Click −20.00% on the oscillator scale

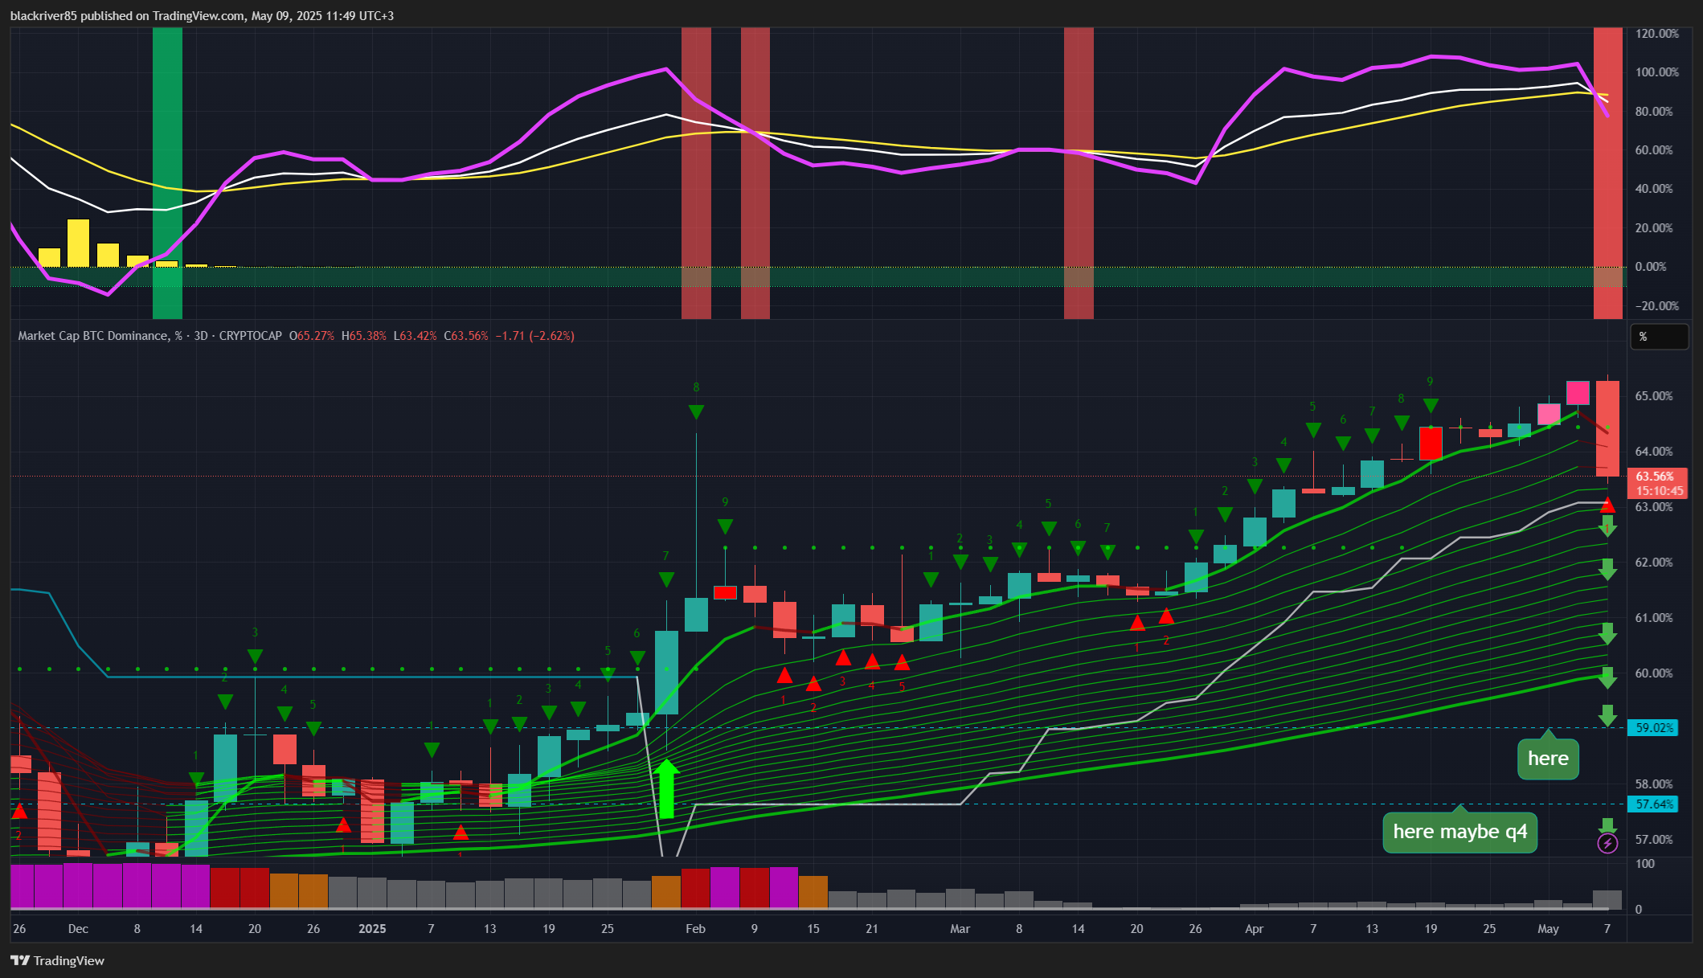click(x=1656, y=306)
